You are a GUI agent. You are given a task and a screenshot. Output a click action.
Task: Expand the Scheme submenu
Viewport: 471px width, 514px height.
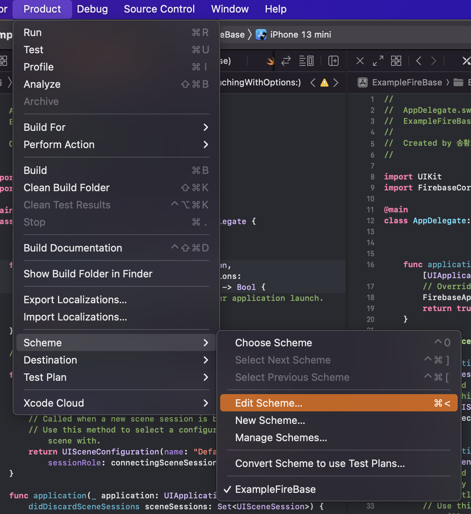coord(116,343)
